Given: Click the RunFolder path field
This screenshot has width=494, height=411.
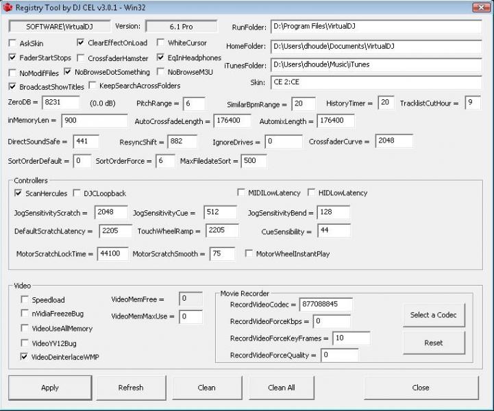Looking at the screenshot, I should click(376, 27).
